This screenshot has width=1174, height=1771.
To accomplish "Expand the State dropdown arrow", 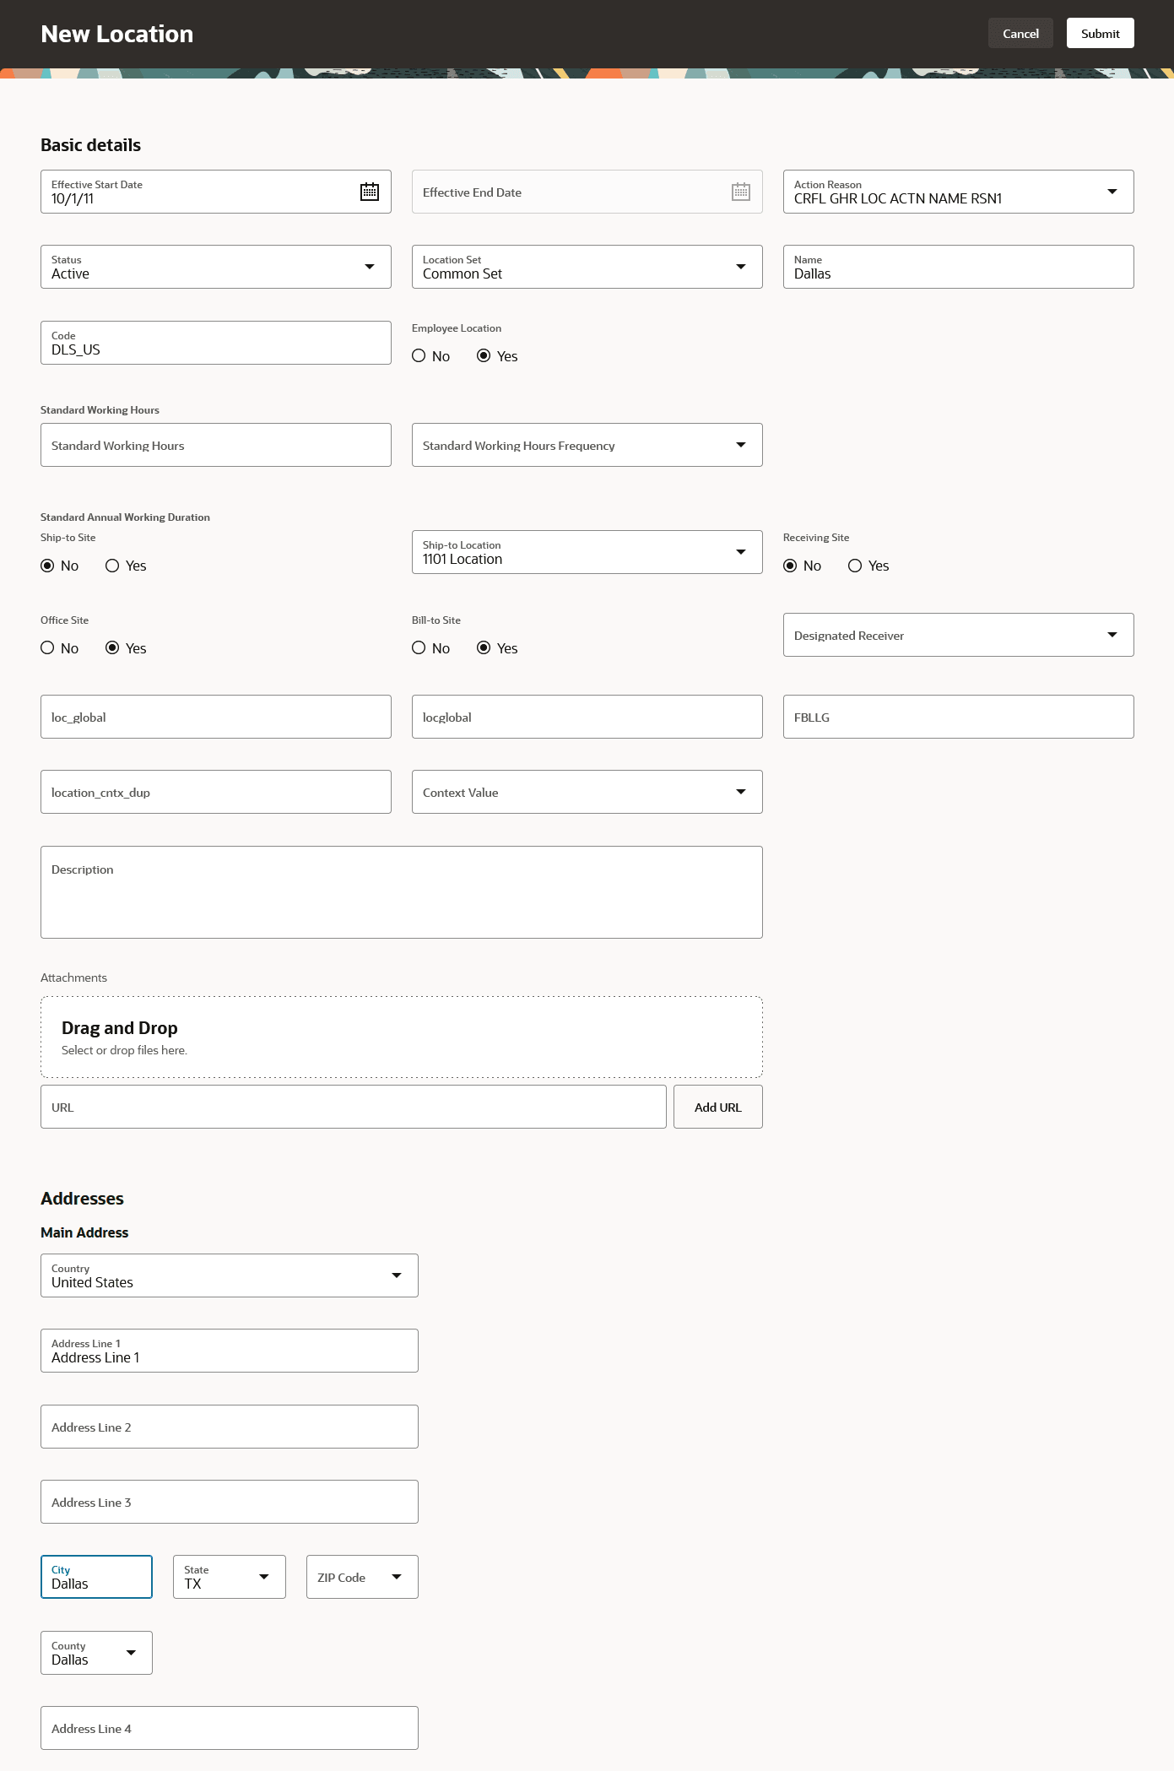I will [x=264, y=1577].
